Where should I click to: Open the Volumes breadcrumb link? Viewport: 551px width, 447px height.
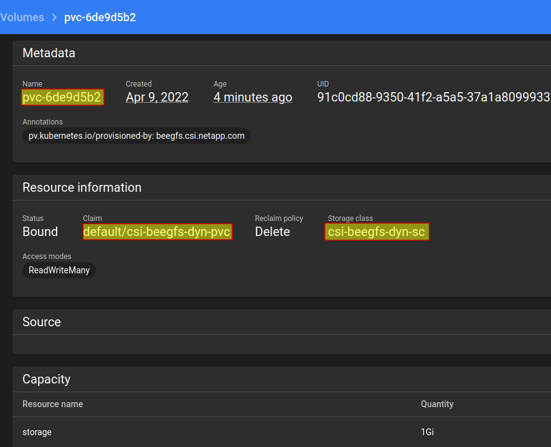(x=22, y=17)
